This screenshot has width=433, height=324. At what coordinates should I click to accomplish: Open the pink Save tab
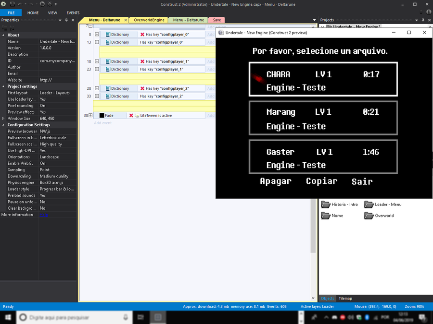click(217, 20)
